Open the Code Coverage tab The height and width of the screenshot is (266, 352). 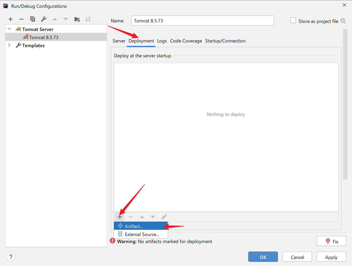186,41
